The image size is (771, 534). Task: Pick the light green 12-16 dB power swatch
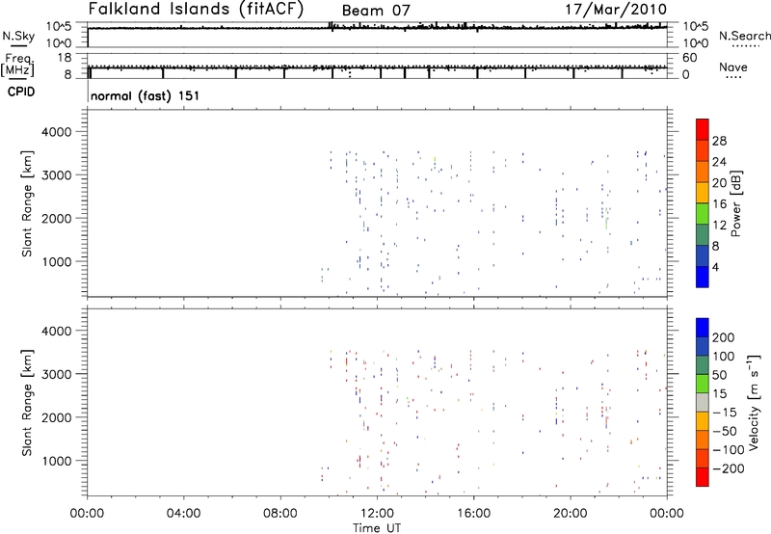pos(703,213)
